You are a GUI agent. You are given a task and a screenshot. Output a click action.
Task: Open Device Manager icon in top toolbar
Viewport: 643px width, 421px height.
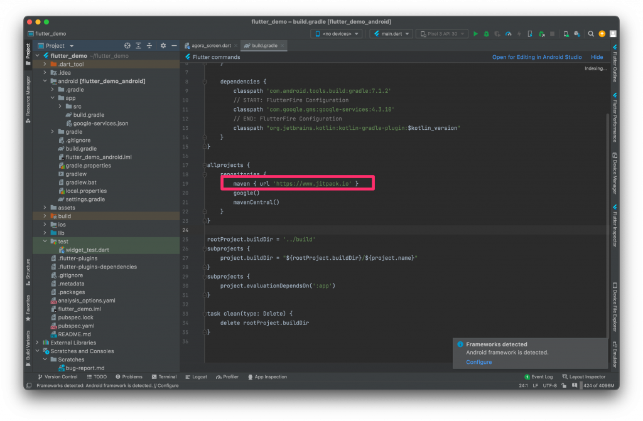tap(566, 34)
